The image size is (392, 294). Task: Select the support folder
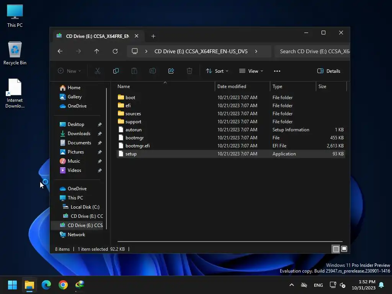click(230, 121)
